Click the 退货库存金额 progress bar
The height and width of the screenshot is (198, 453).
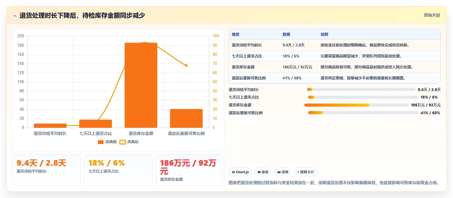click(356, 105)
